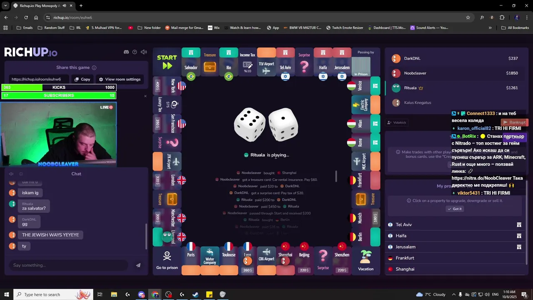This screenshot has height=300, width=533.
Task: Select the CDG Airport tile
Action: click(x=266, y=260)
